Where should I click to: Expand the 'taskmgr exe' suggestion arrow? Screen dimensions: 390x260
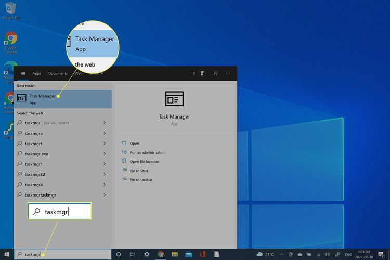pos(105,154)
